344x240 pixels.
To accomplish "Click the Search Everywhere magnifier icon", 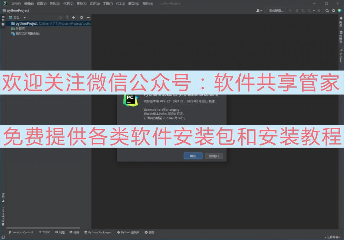I will (327, 10).
